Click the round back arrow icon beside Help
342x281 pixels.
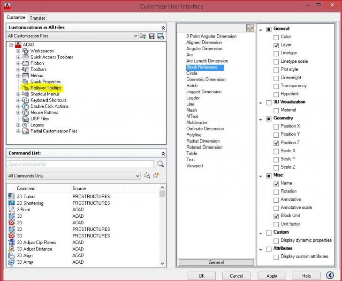pos(330,275)
